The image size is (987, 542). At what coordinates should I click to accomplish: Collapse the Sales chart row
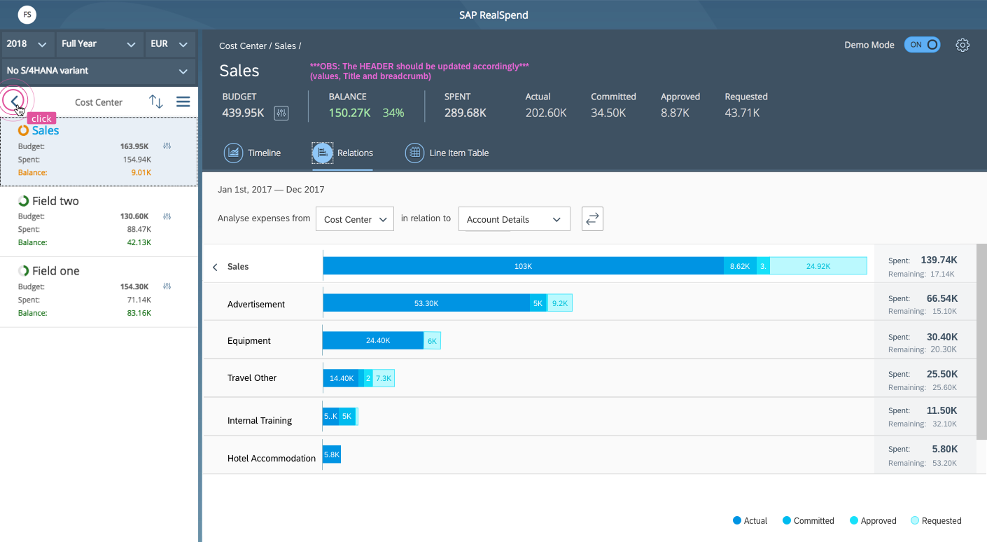[x=215, y=267]
